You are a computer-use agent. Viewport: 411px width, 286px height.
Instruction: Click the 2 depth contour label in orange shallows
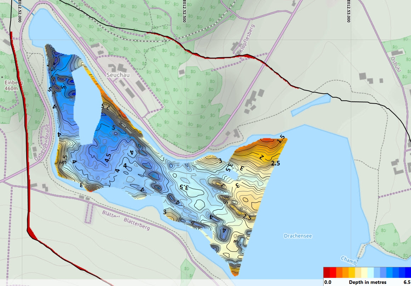coord(262,157)
